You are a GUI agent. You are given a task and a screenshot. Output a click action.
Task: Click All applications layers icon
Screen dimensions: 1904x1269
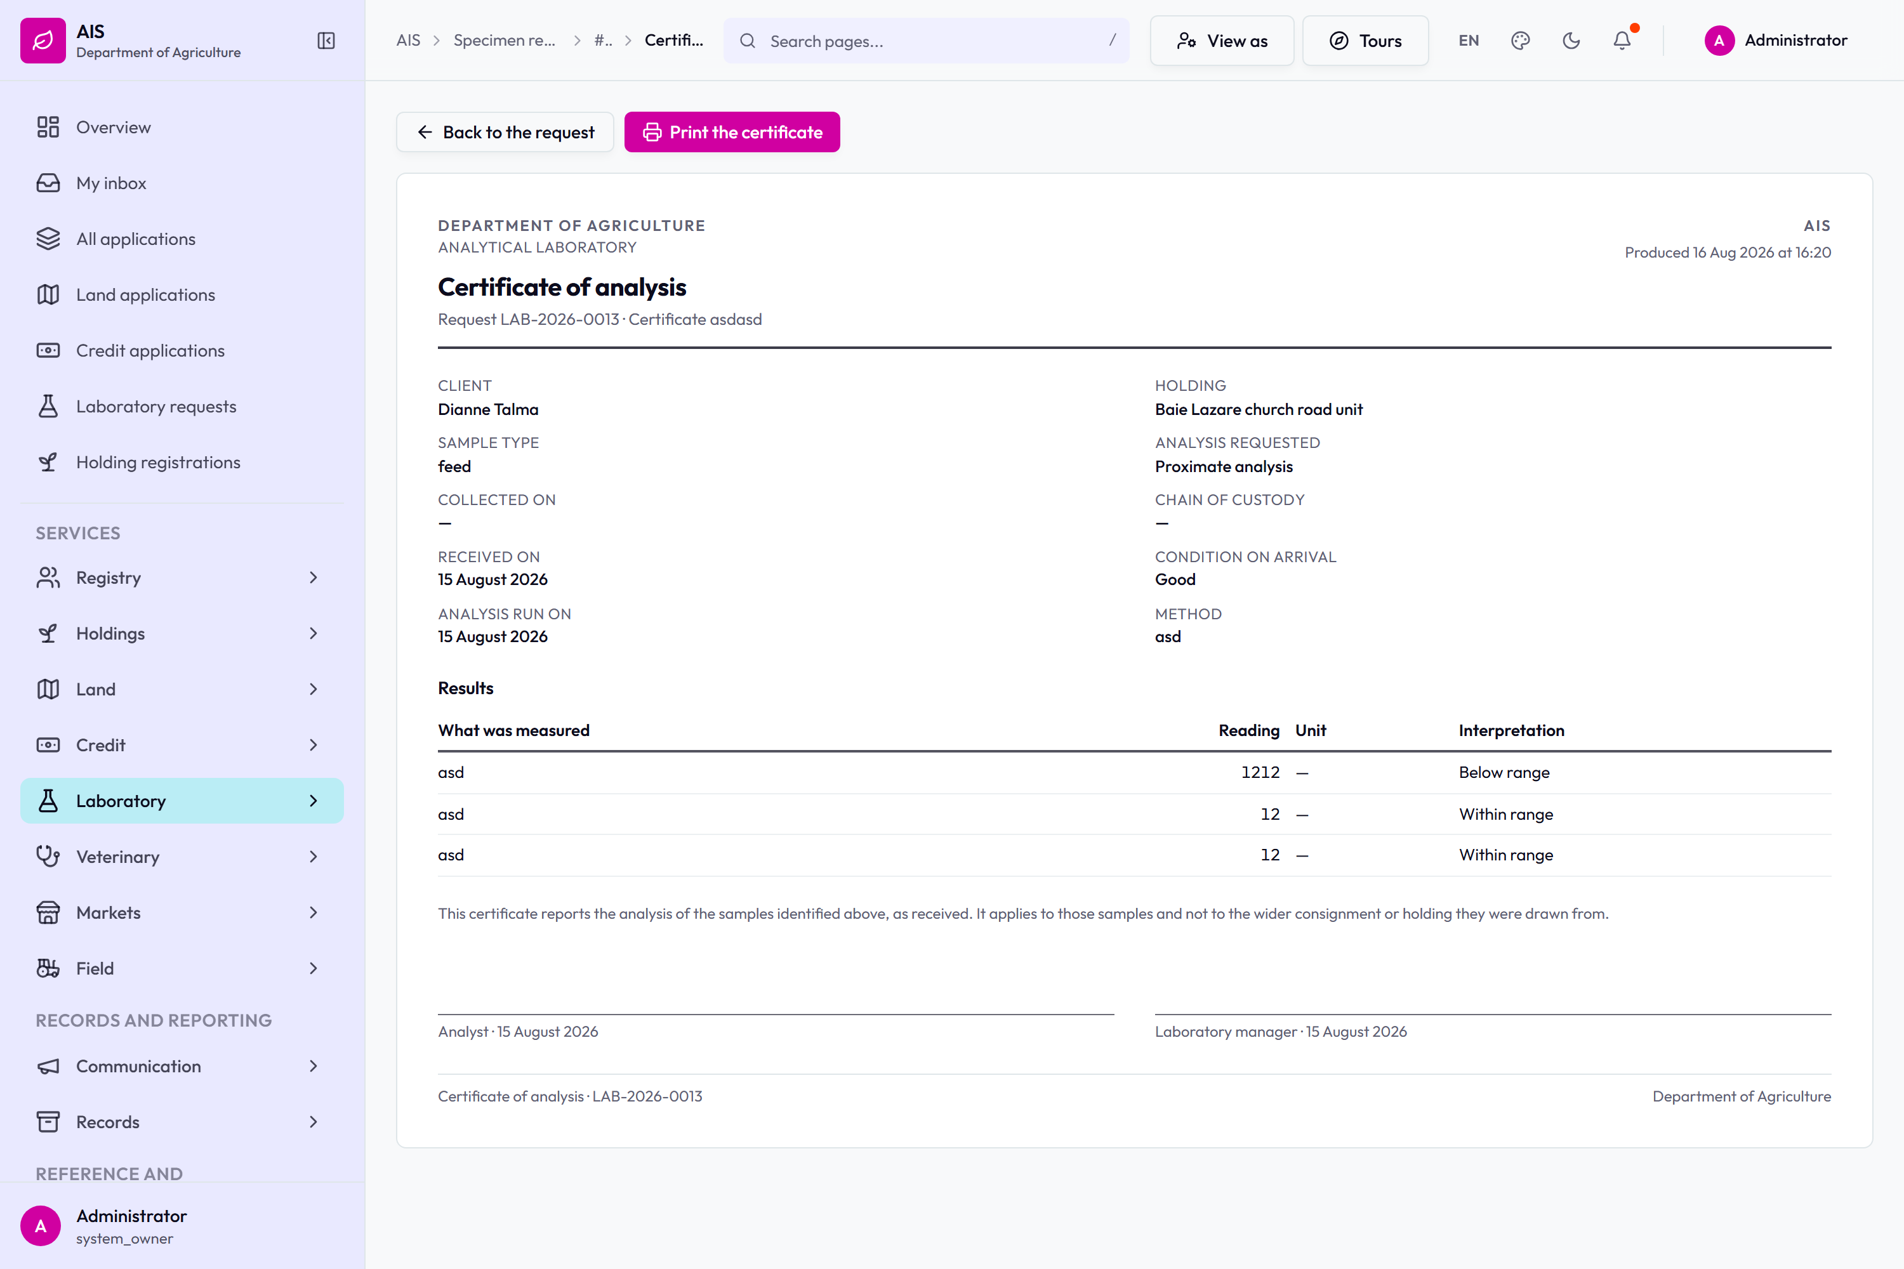pyautogui.click(x=48, y=239)
